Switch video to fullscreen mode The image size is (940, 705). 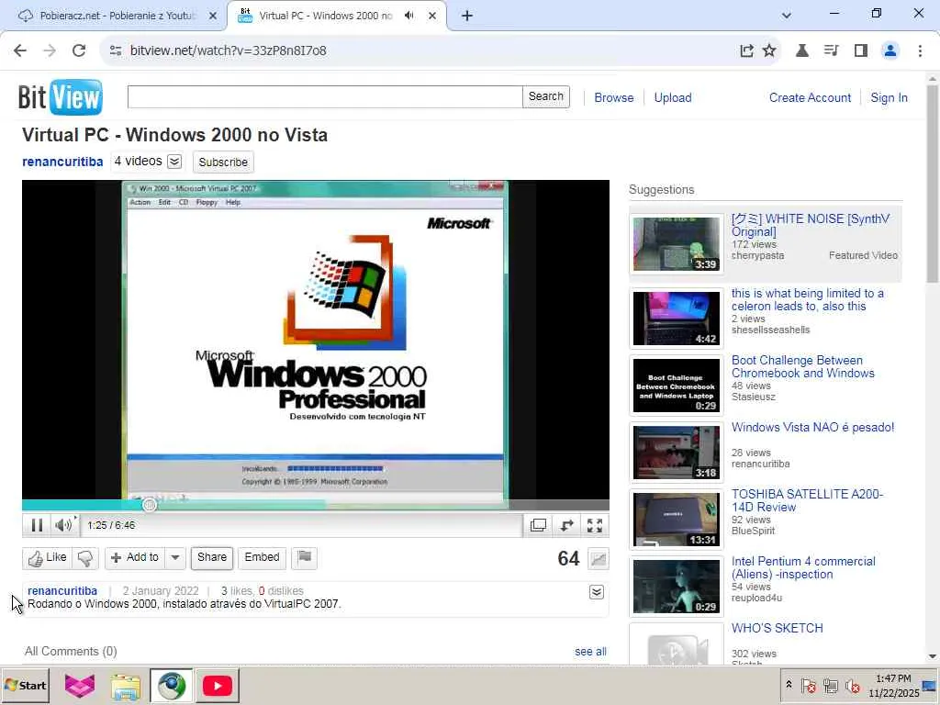(x=595, y=525)
